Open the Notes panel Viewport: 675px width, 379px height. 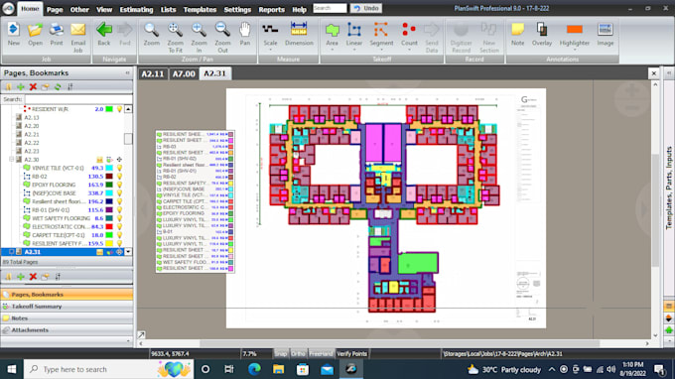tap(67, 318)
